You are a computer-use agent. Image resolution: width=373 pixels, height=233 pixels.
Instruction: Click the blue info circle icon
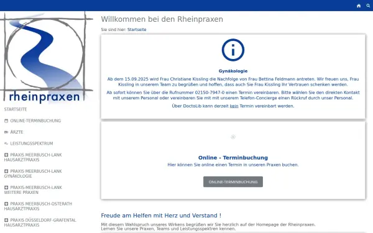pyautogui.click(x=233, y=50)
